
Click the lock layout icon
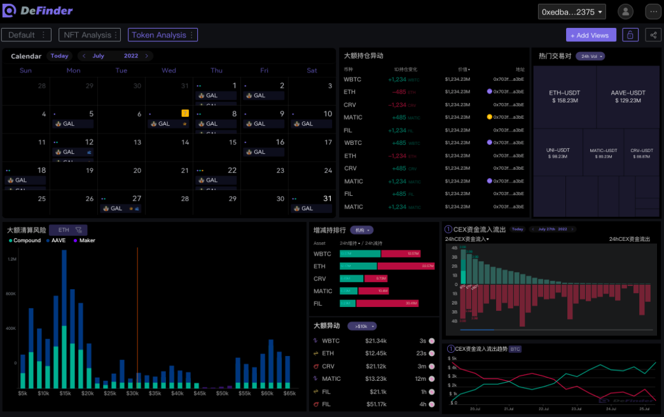click(630, 35)
